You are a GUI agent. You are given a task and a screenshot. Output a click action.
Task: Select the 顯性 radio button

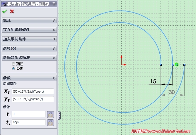pyautogui.click(x=13, y=64)
